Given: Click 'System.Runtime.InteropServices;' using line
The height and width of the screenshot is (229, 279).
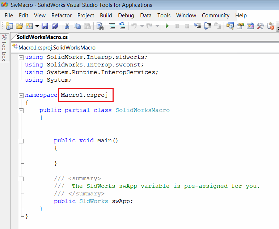Looking at the screenshot, I should (x=102, y=72).
